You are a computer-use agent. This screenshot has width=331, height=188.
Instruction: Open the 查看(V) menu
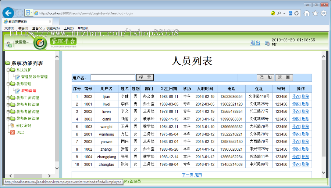[x=37, y=28]
